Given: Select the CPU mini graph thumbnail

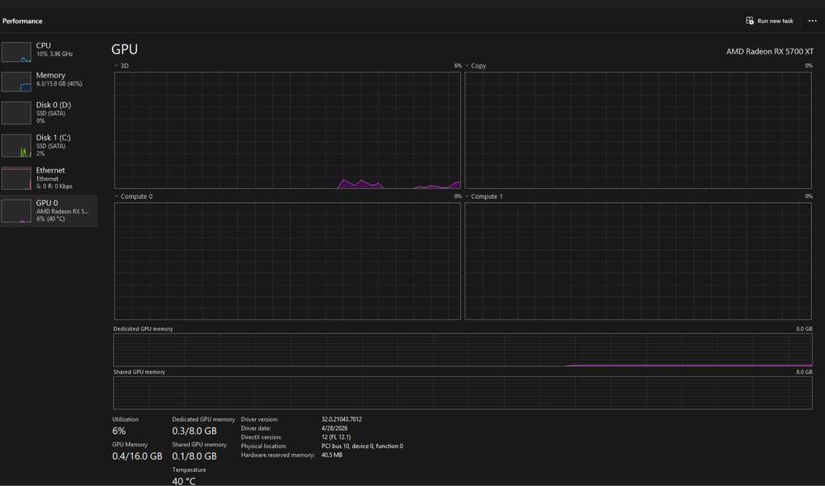Looking at the screenshot, I should 16,52.
